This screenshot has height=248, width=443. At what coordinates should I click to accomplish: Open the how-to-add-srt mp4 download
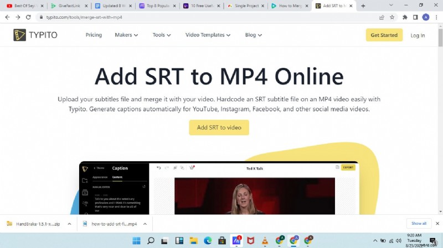click(110, 224)
